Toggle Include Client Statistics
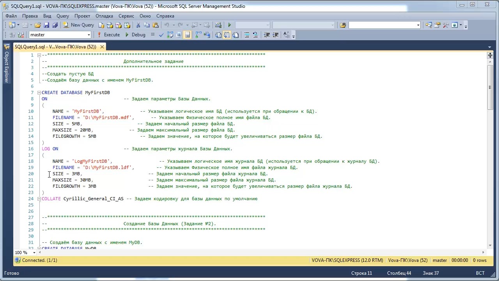The image size is (499, 281). [x=207, y=35]
